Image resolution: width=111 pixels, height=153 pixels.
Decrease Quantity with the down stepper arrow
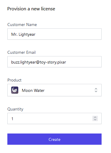pyautogui.click(x=95, y=120)
